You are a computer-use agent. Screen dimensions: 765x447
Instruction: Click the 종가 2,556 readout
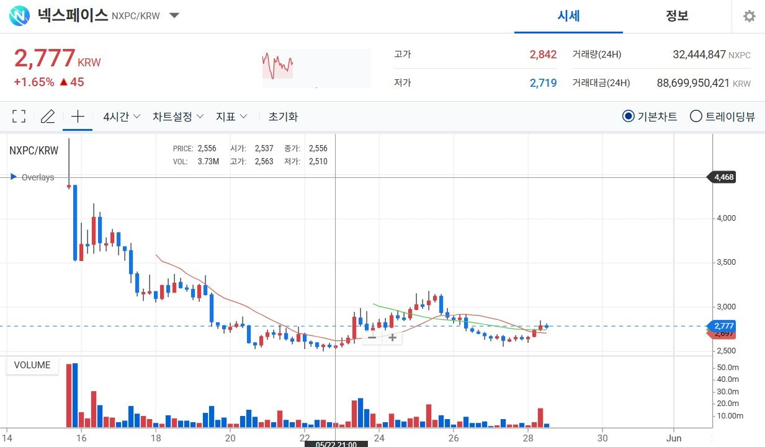305,149
